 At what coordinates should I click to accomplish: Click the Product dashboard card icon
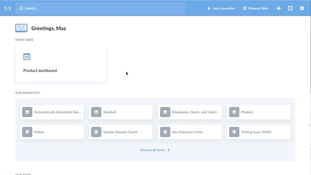27,57
